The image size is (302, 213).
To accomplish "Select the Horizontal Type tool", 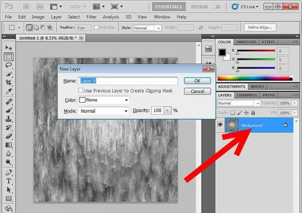I will tap(8, 181).
